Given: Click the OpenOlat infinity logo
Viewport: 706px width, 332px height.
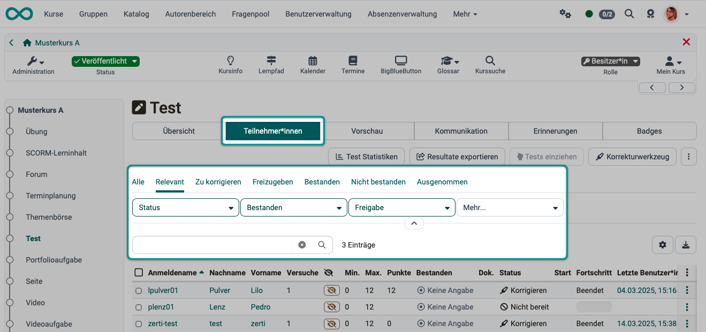Looking at the screenshot, I should pyautogui.click(x=19, y=14).
